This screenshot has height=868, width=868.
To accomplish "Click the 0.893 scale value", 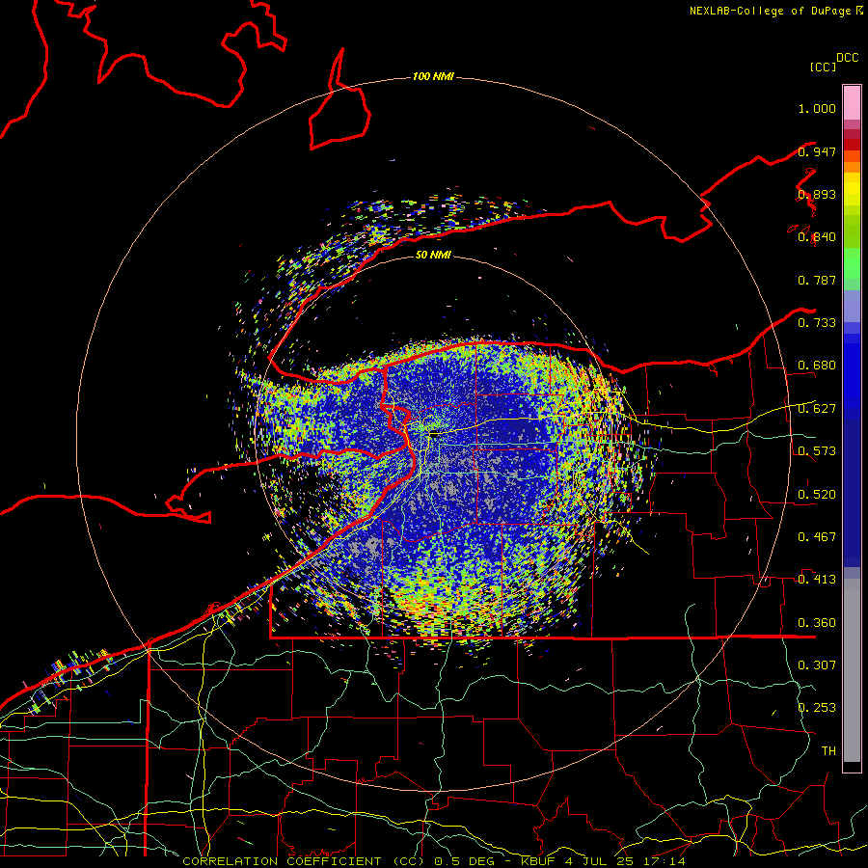I will click(817, 194).
